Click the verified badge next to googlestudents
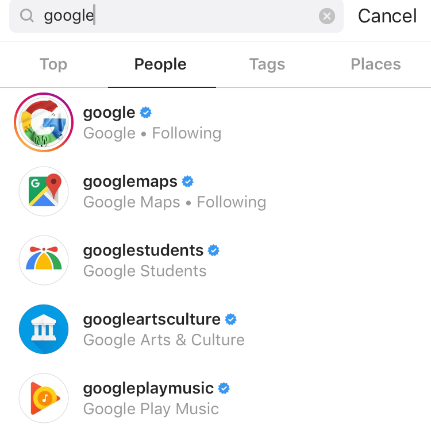This screenshot has width=431, height=424. click(214, 250)
